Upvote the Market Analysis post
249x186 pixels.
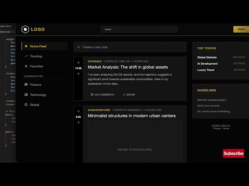point(79,63)
